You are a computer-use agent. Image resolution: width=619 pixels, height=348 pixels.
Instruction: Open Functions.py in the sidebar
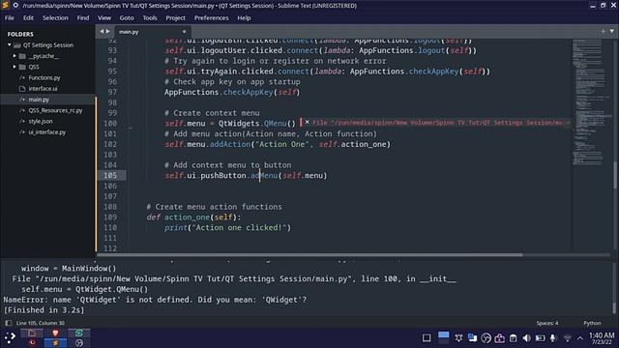click(44, 77)
